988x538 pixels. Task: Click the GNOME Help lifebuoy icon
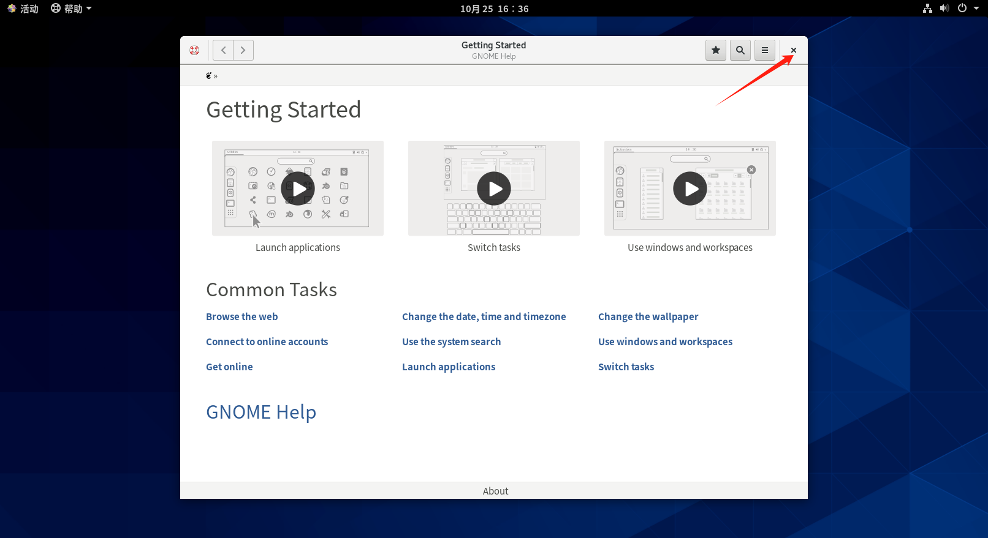pos(194,50)
